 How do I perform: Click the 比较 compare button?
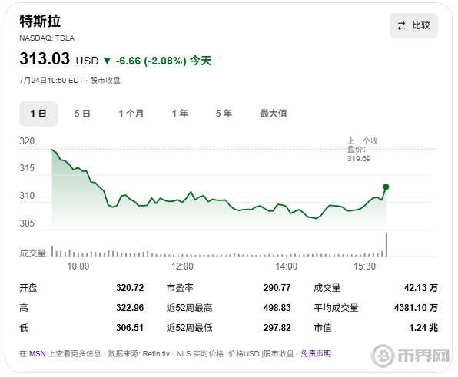click(413, 25)
